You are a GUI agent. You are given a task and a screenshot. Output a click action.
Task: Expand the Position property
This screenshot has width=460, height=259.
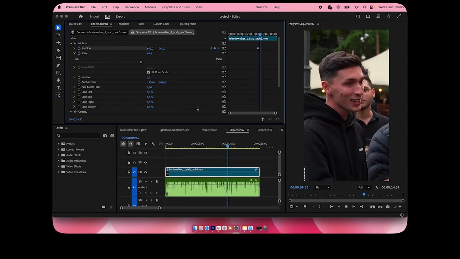[x=74, y=48]
